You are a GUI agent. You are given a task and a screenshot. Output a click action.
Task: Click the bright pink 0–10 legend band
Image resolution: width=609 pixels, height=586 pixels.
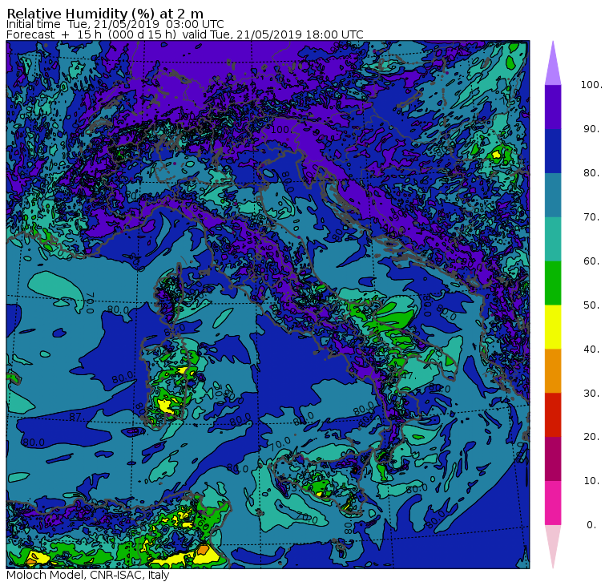(x=553, y=503)
